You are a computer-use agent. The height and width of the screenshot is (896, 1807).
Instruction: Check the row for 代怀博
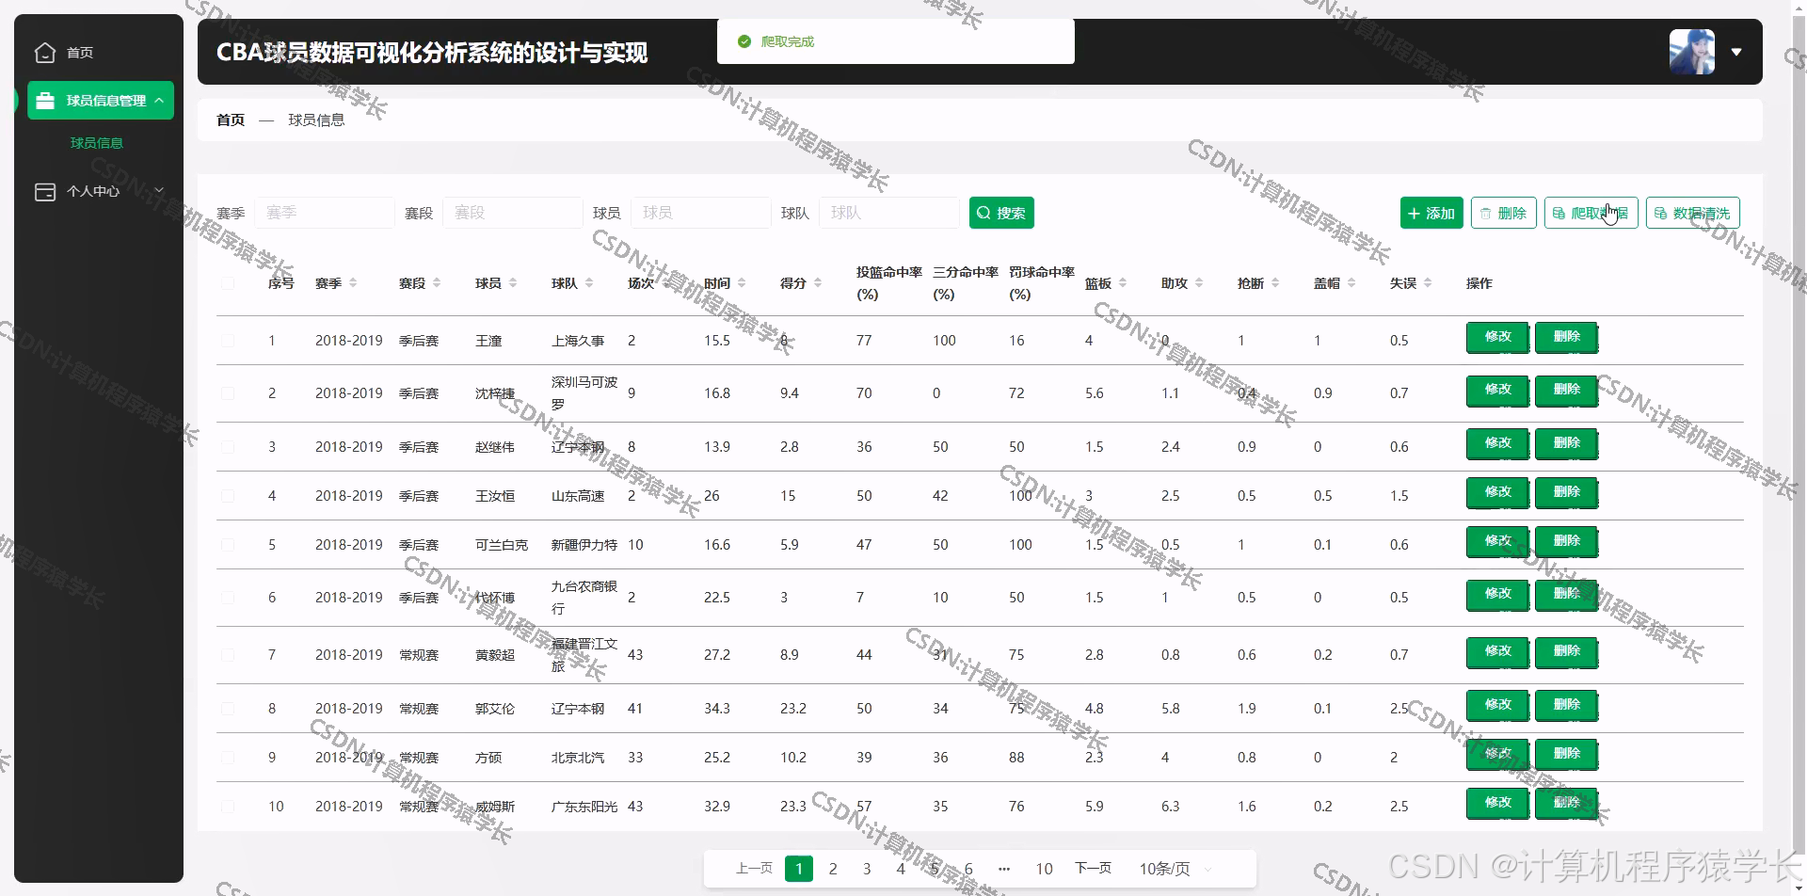[x=228, y=598]
